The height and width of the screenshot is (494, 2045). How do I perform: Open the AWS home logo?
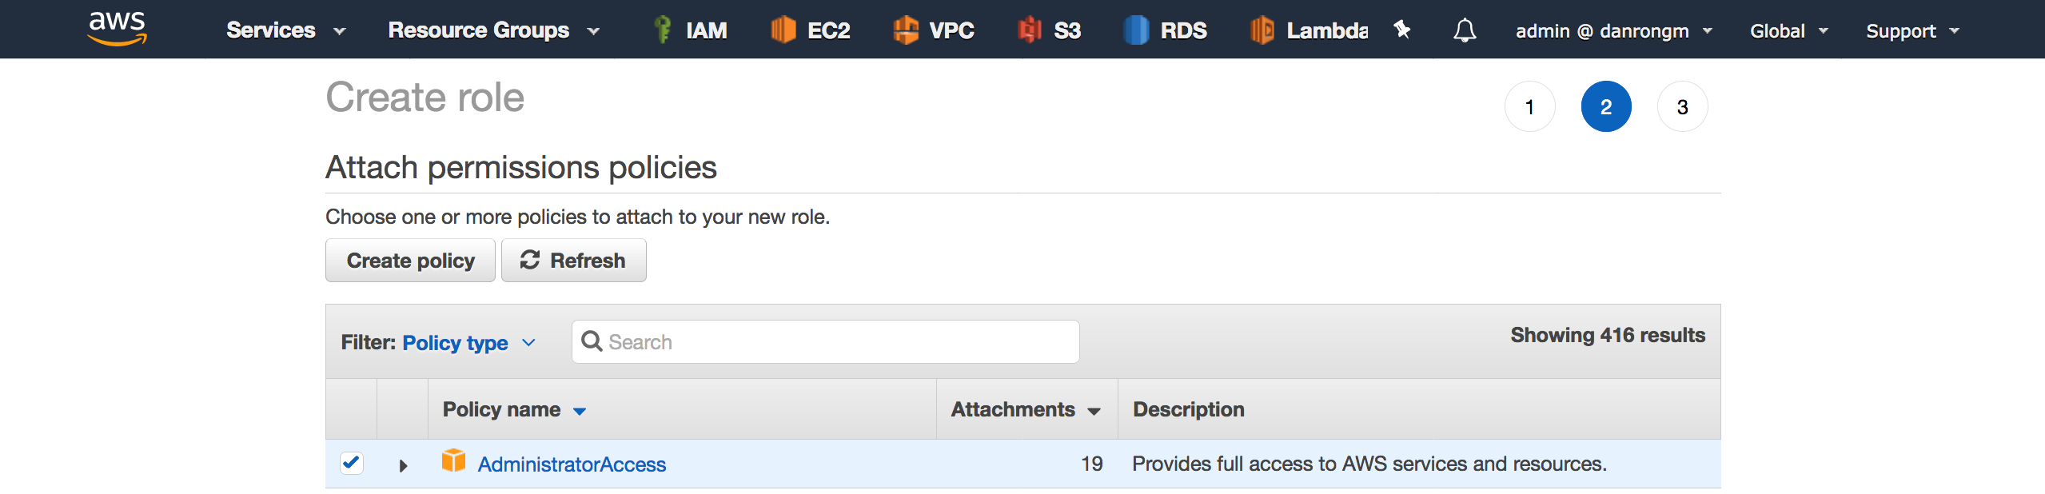[x=118, y=29]
